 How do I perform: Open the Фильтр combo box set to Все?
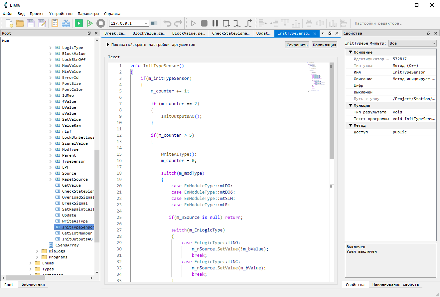tap(412, 43)
